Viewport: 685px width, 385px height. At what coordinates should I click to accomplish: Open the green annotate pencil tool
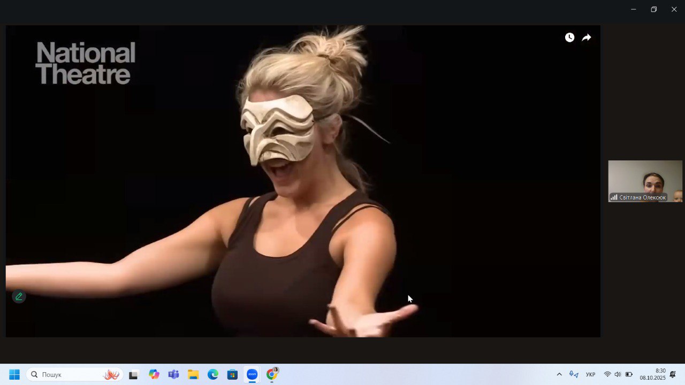click(19, 296)
